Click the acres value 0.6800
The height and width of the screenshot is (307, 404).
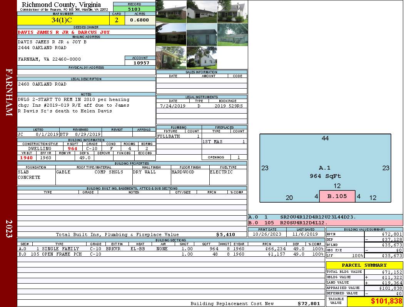coord(139,20)
